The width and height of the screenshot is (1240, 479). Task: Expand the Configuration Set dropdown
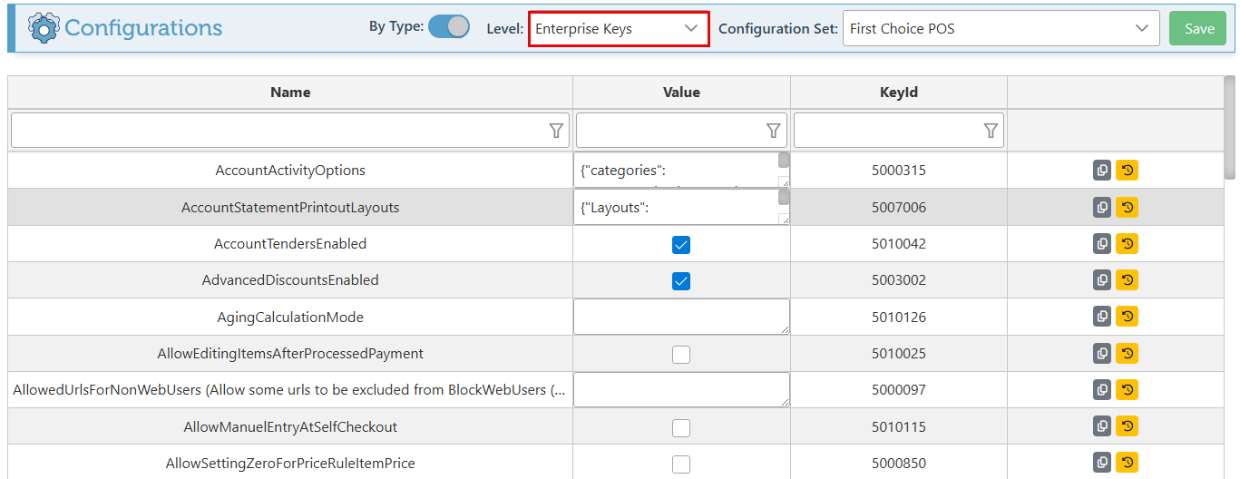tap(1001, 29)
